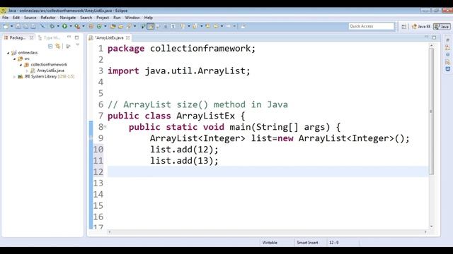Switch to the Java EE perspective

click(421, 27)
